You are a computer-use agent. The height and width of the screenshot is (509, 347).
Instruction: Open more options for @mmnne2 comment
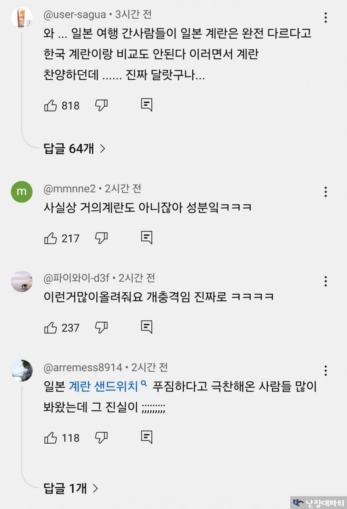click(325, 192)
